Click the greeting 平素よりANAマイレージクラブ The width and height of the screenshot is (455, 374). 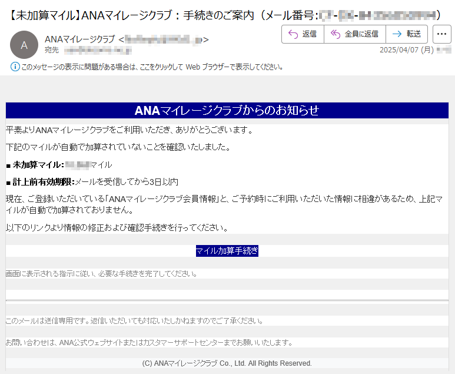click(x=130, y=130)
